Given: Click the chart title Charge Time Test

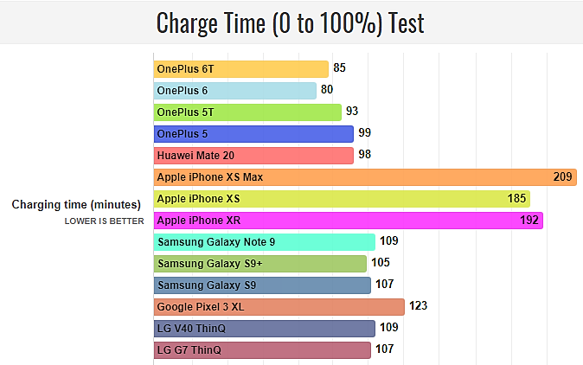Looking at the screenshot, I should coord(290,23).
